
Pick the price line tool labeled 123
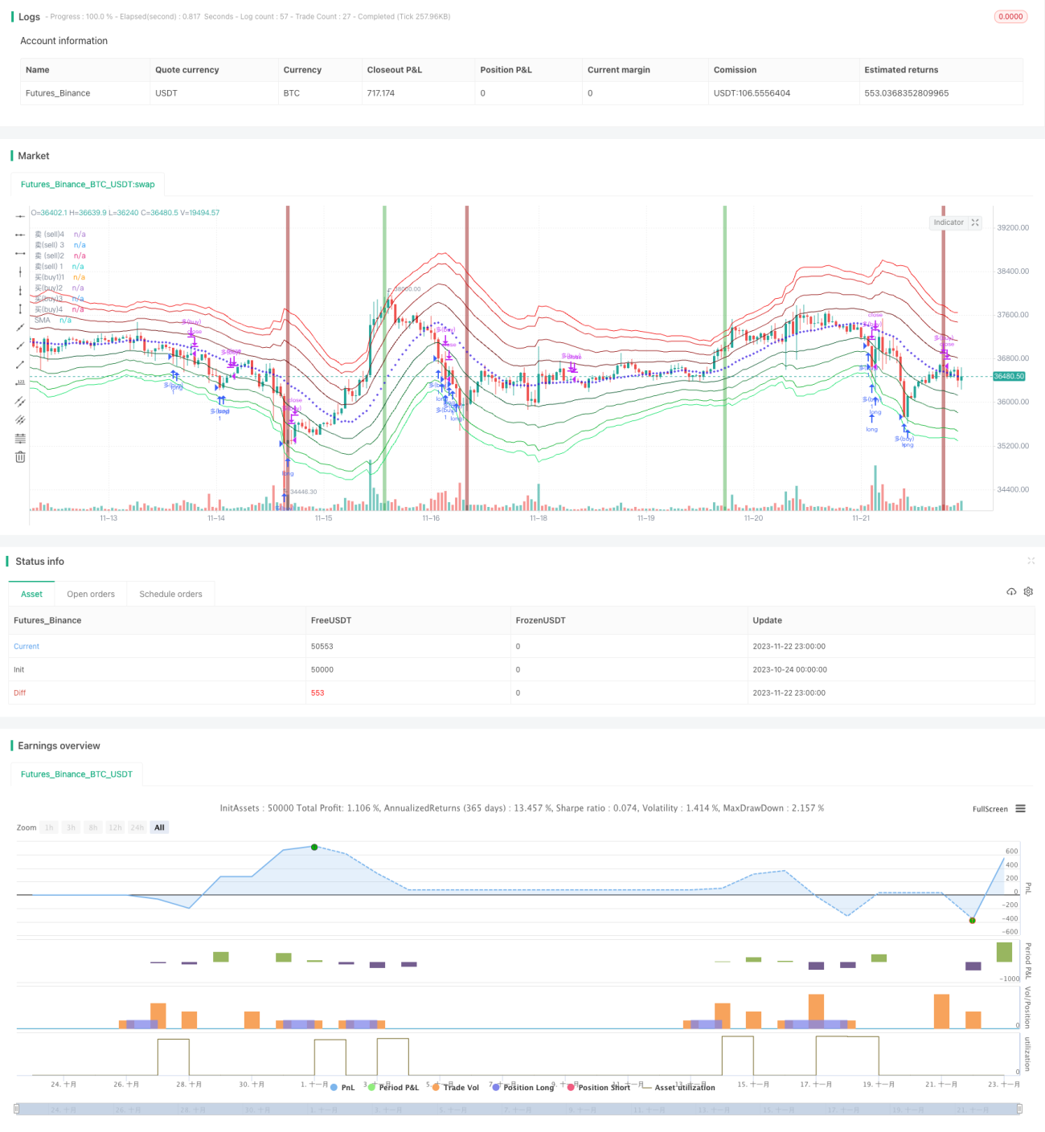click(x=20, y=382)
